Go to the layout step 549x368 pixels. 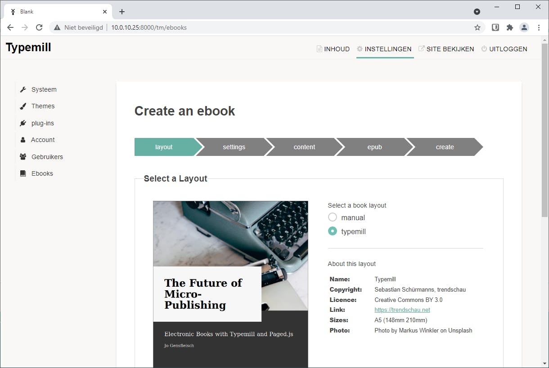pyautogui.click(x=164, y=147)
